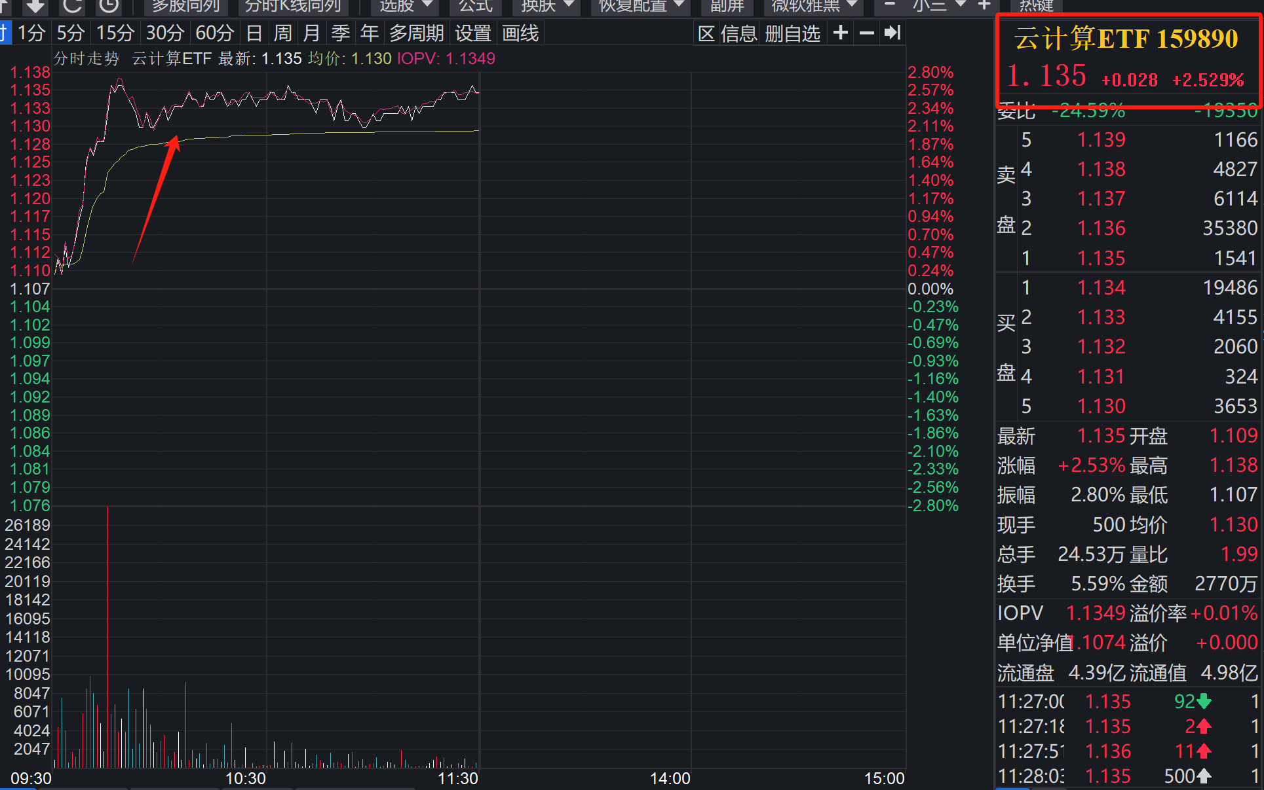Decrease font size with top minus icon
The image size is (1264, 790).
890,5
